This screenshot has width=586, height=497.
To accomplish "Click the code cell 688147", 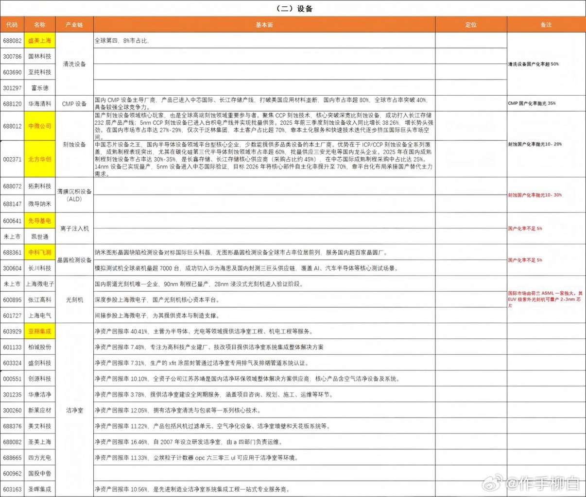I will 12,204.
